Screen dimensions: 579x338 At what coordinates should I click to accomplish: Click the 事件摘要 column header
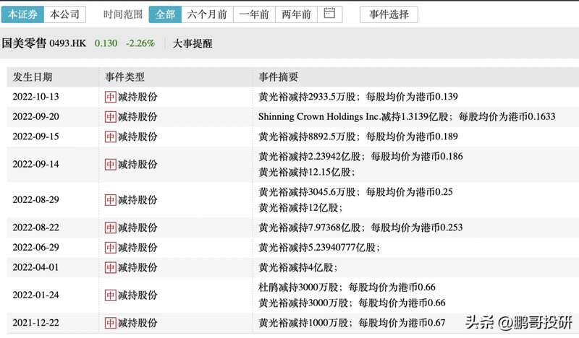click(x=279, y=77)
